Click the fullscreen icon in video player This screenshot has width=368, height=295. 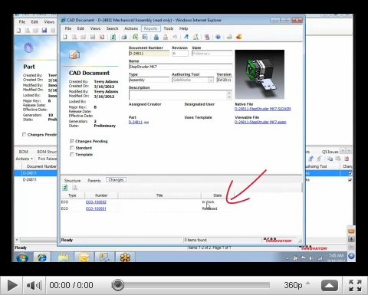355,285
